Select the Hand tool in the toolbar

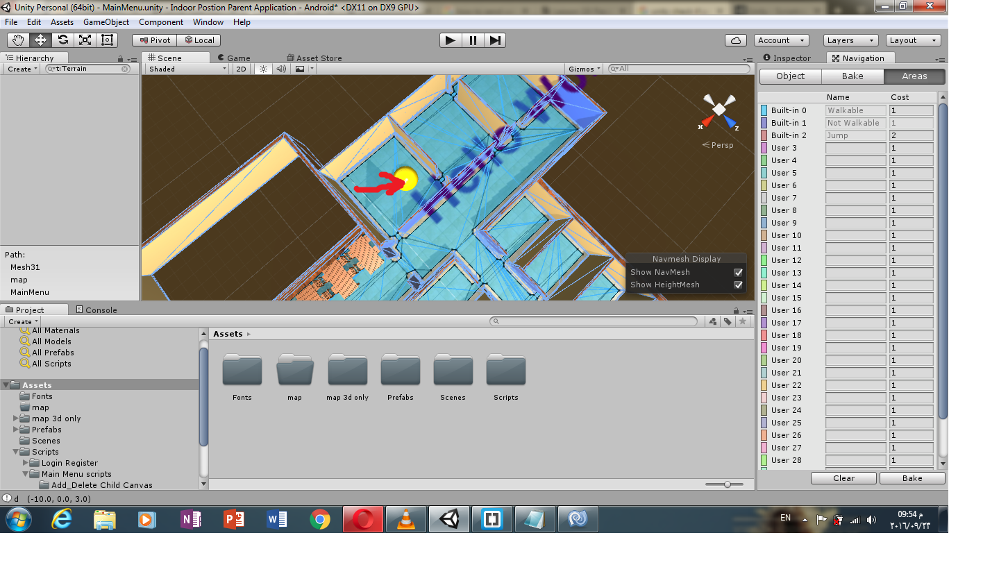[18, 40]
